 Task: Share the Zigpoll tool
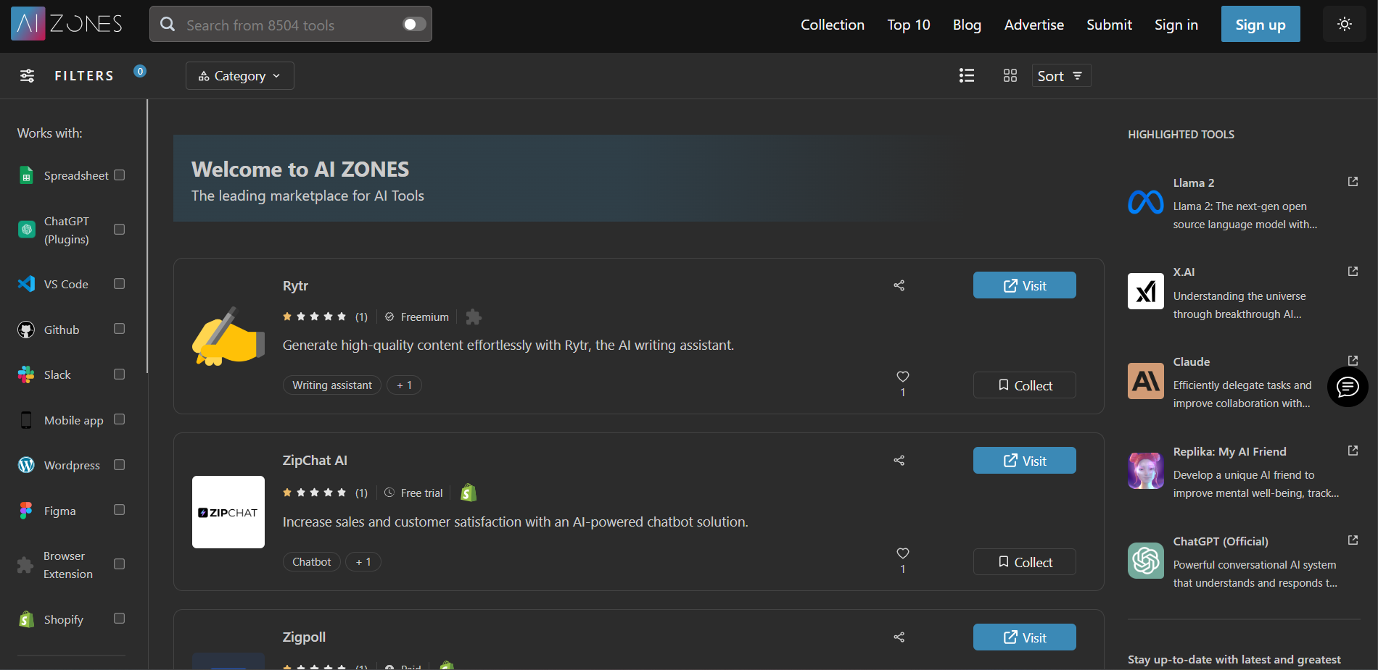tap(899, 637)
